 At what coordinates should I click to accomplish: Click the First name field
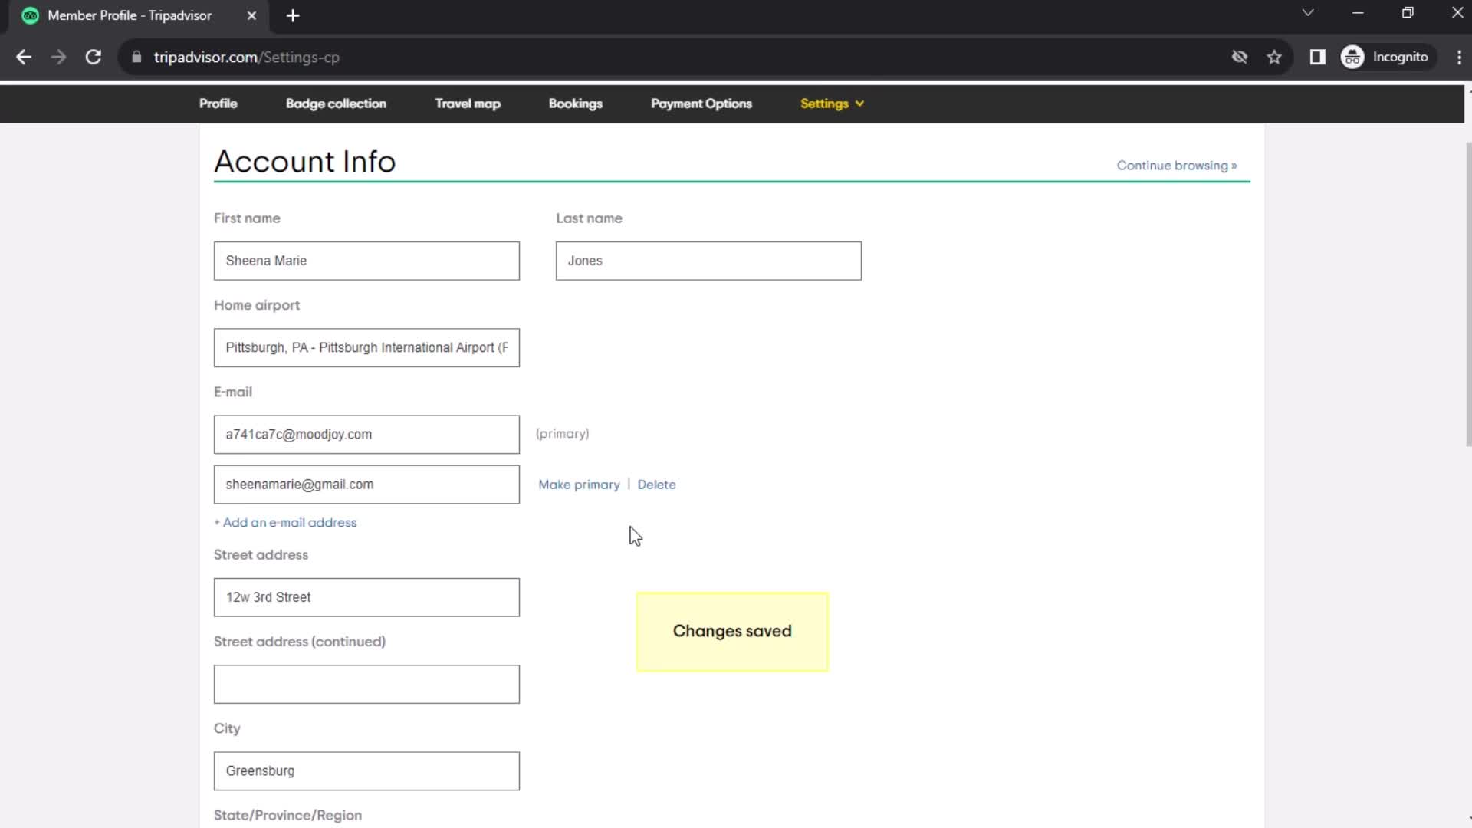(366, 261)
